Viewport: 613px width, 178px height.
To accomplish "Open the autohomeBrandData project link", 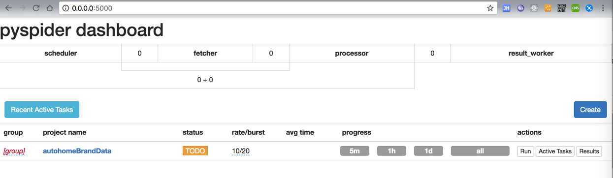I will pyautogui.click(x=77, y=151).
